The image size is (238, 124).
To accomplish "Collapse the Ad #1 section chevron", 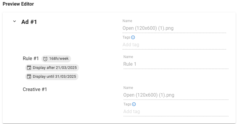I will point(15,22).
